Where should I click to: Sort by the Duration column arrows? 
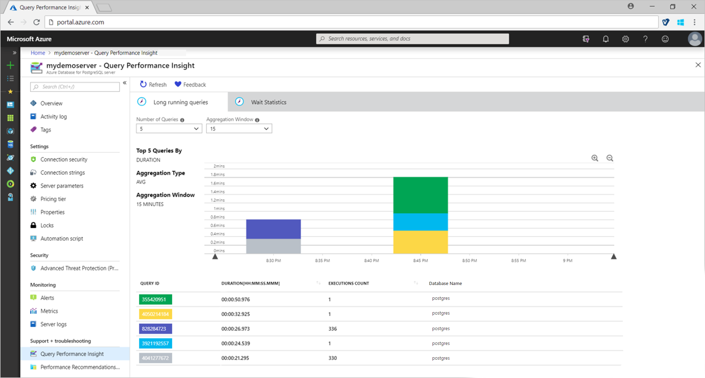coord(318,283)
